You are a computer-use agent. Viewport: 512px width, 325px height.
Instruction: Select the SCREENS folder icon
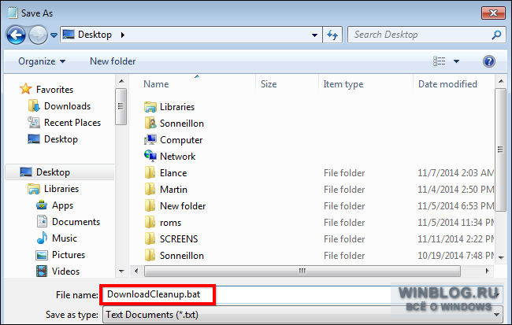[x=150, y=239]
